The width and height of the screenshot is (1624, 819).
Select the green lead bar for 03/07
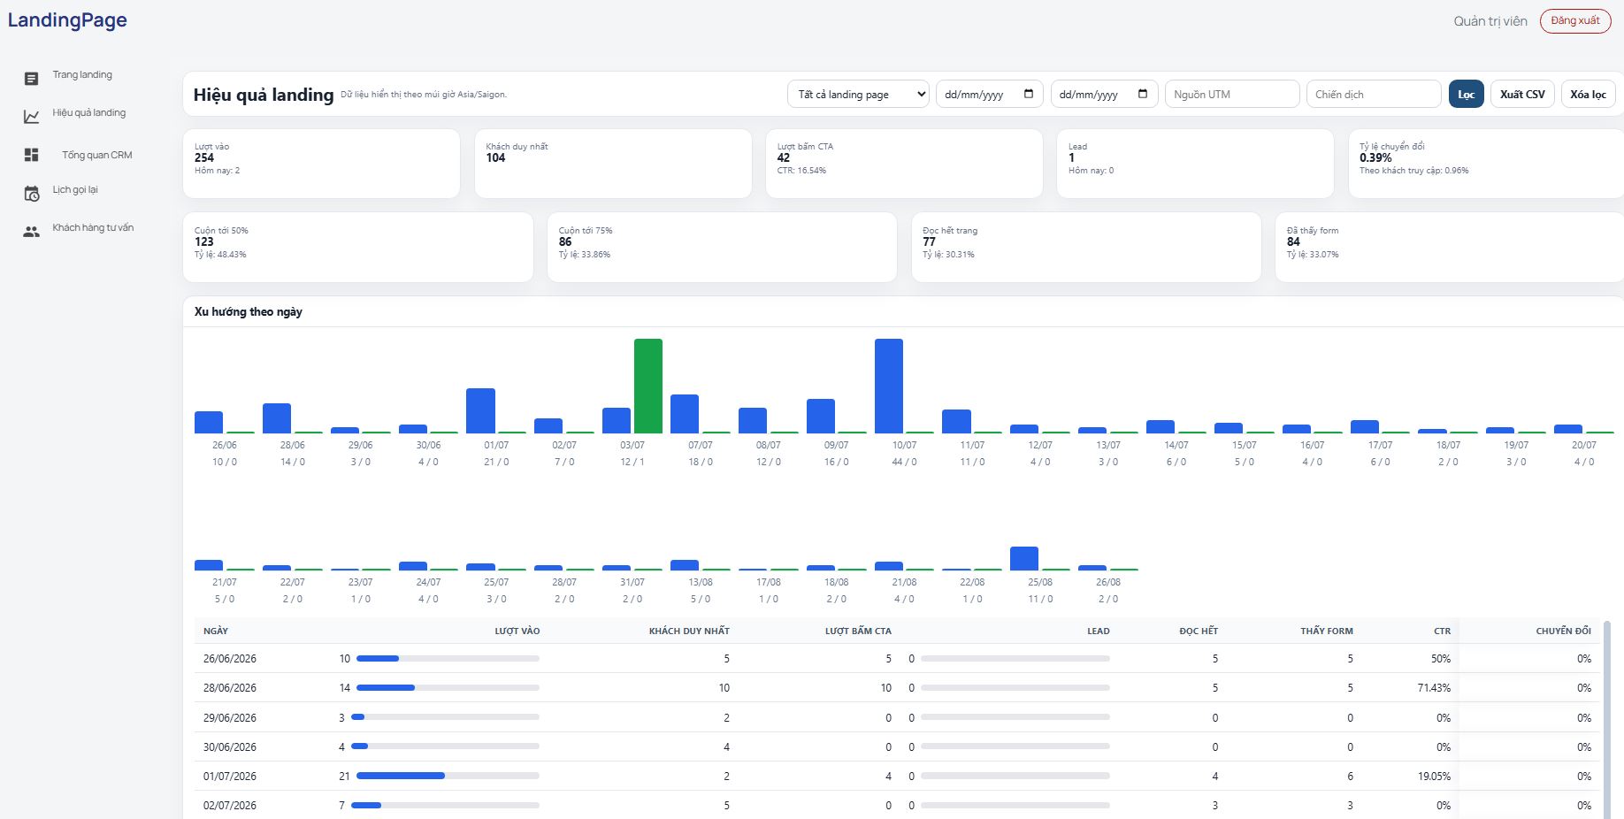648,386
